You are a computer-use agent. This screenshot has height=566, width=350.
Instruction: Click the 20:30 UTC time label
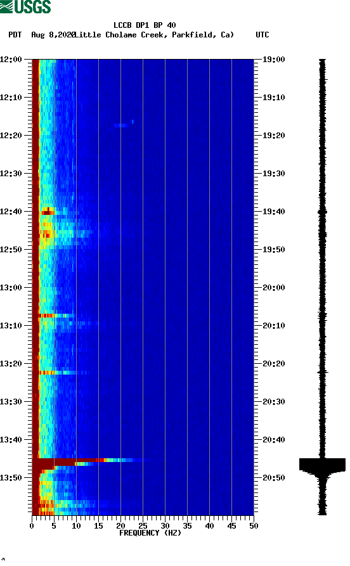[273, 402]
